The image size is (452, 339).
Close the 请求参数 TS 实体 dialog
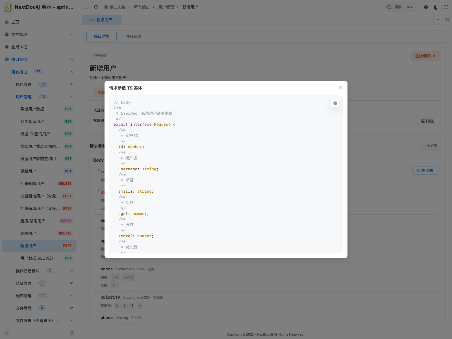341,88
